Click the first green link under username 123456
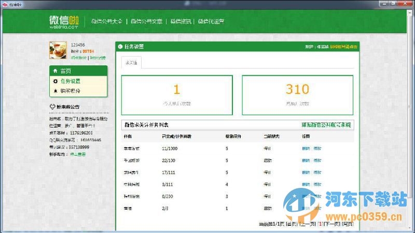 point(79,58)
